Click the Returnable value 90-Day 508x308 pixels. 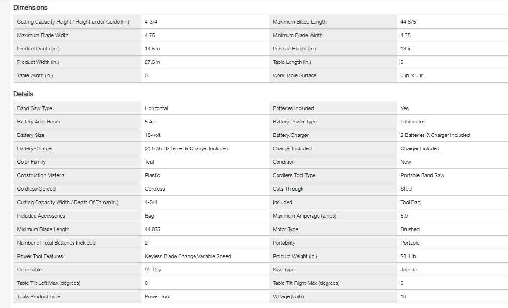(153, 270)
